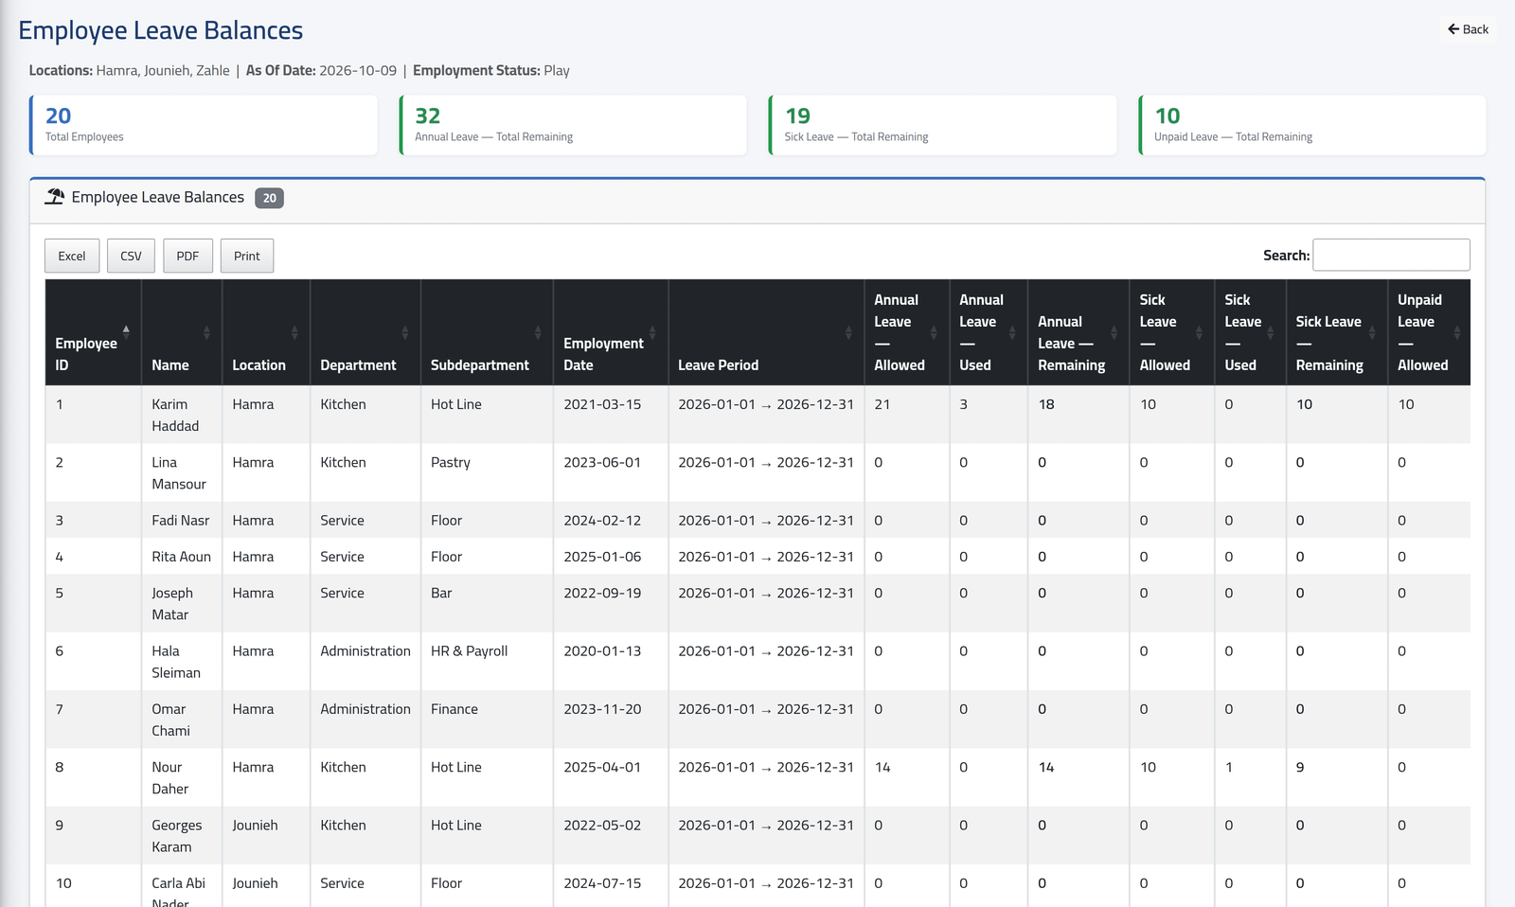
Task: Click the name Rita Aoun
Action: [x=182, y=557]
